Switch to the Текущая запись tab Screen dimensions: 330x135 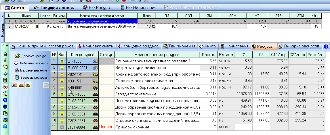tap(54, 7)
